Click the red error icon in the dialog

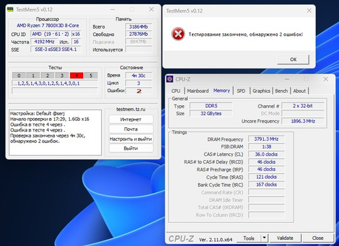click(x=178, y=34)
